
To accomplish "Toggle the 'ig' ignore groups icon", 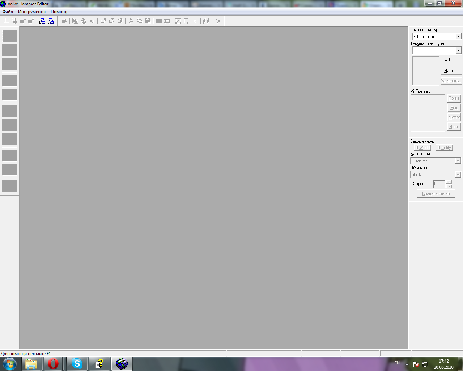I will (92, 21).
